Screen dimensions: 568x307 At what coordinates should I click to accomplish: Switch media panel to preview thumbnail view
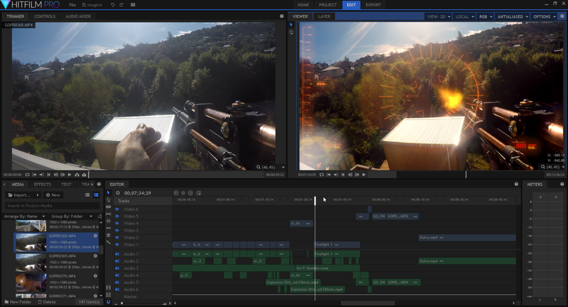coord(97,195)
